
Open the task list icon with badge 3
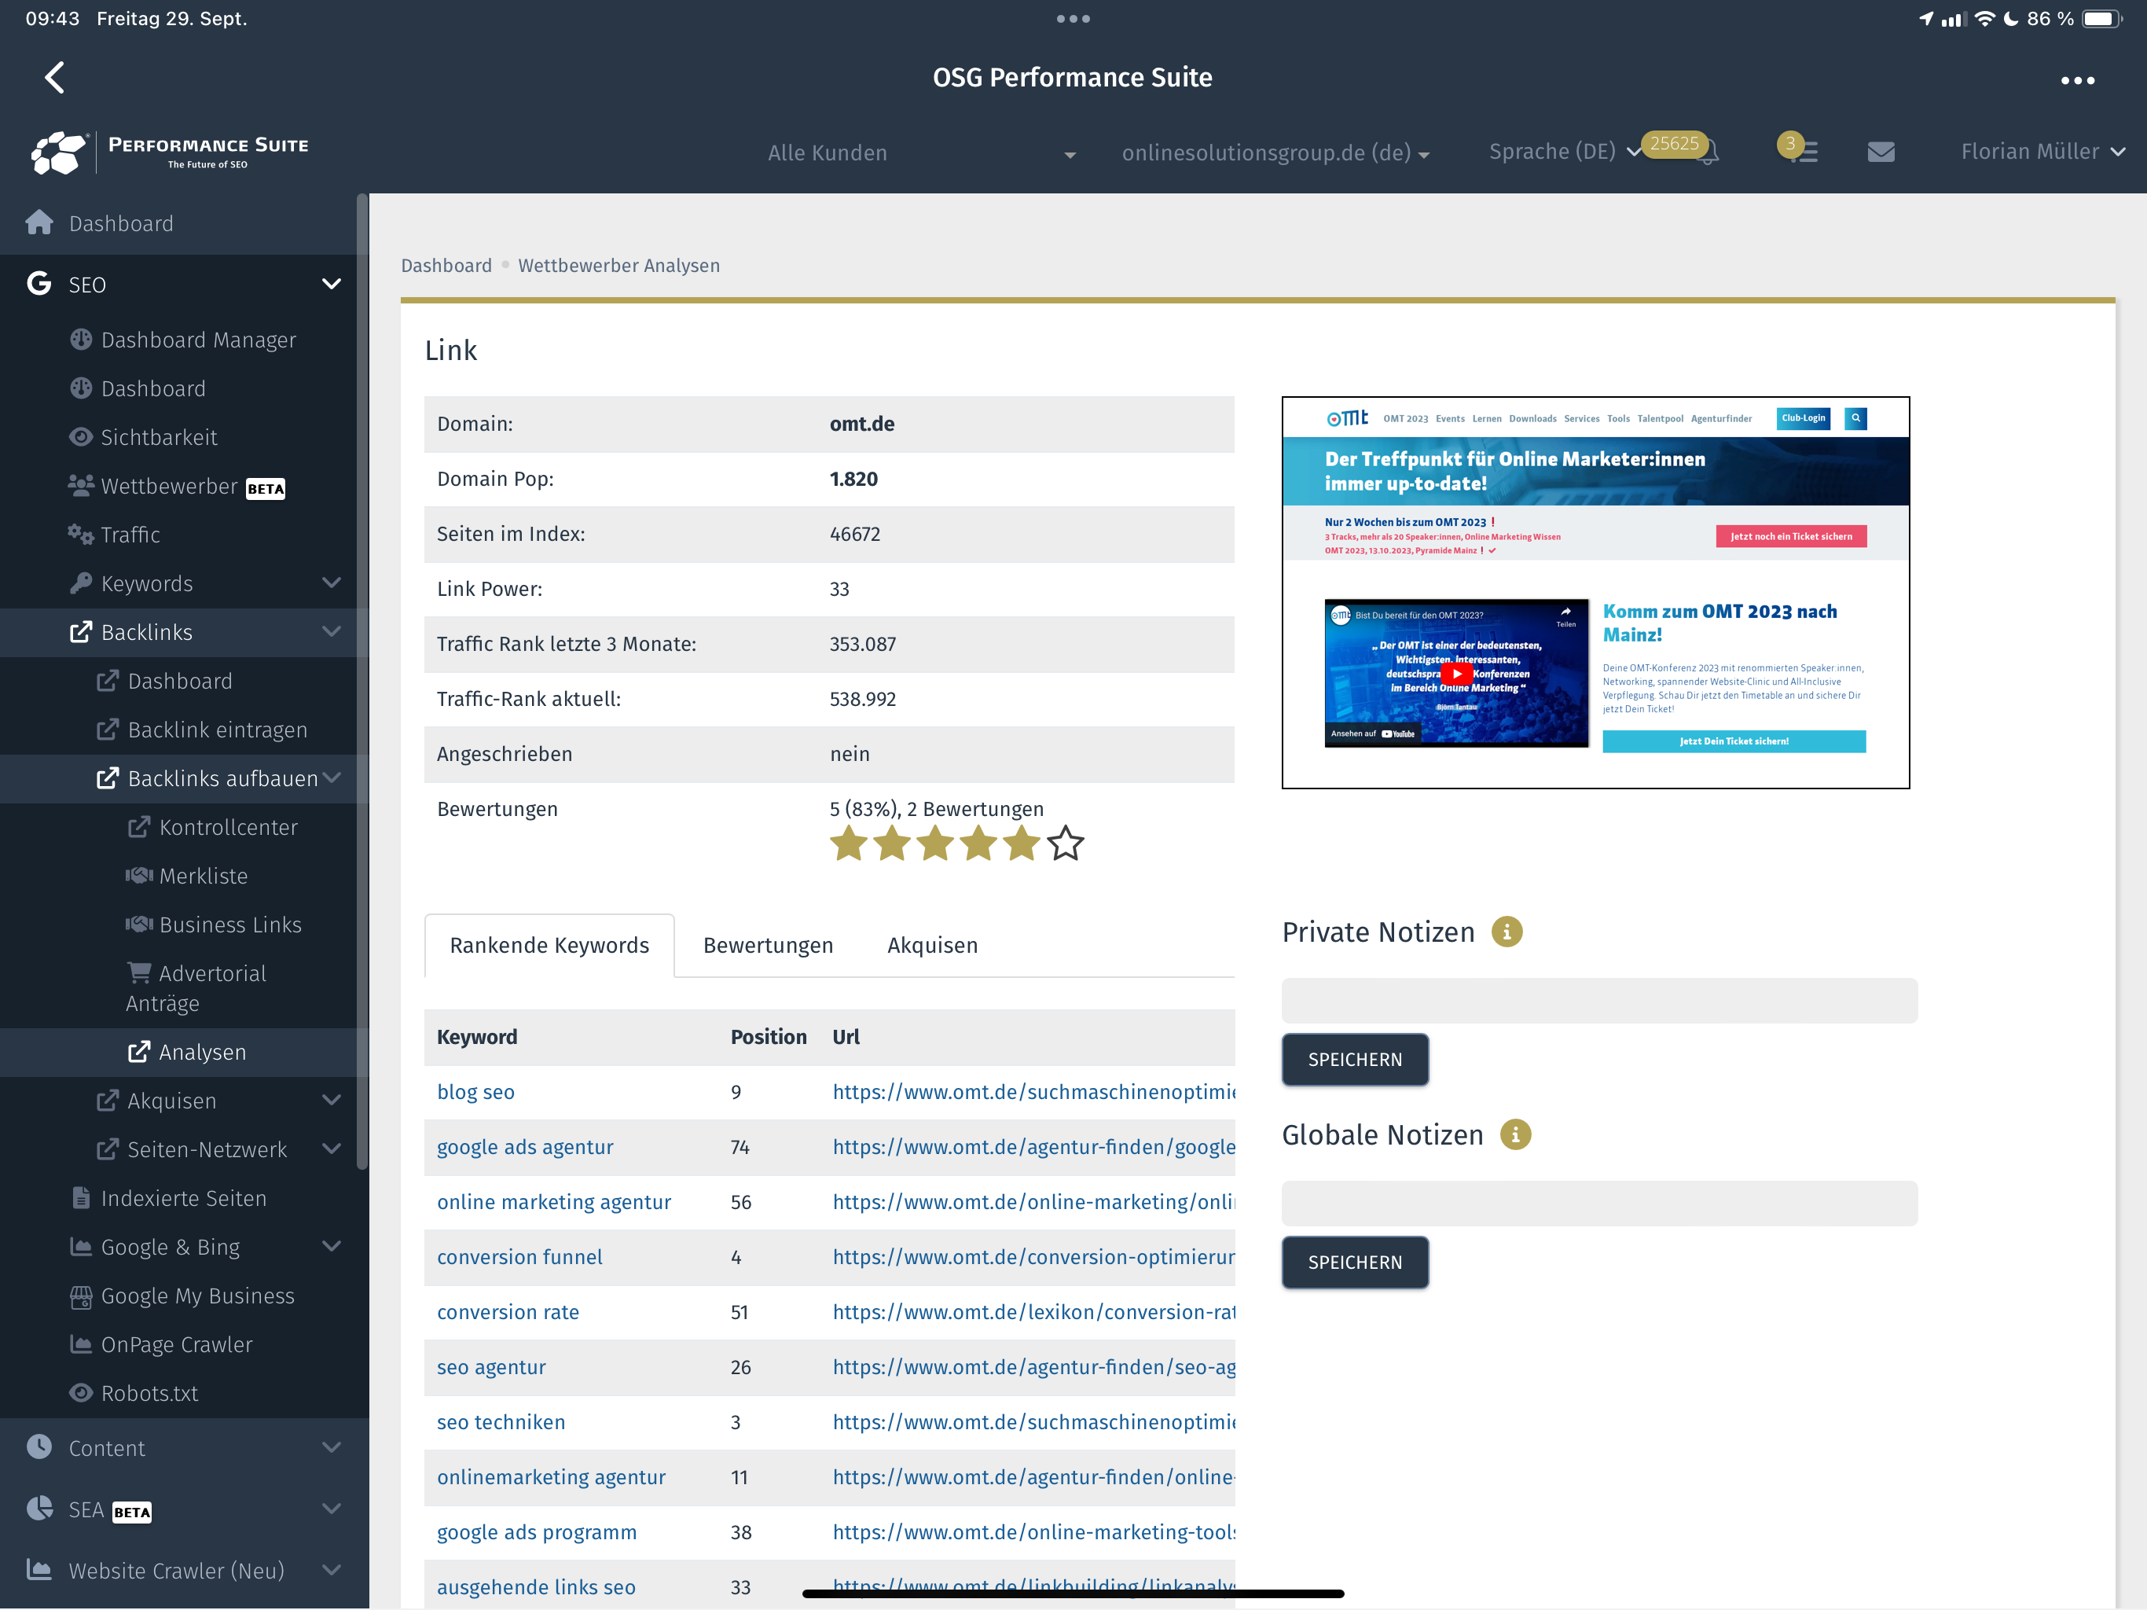click(x=1804, y=152)
